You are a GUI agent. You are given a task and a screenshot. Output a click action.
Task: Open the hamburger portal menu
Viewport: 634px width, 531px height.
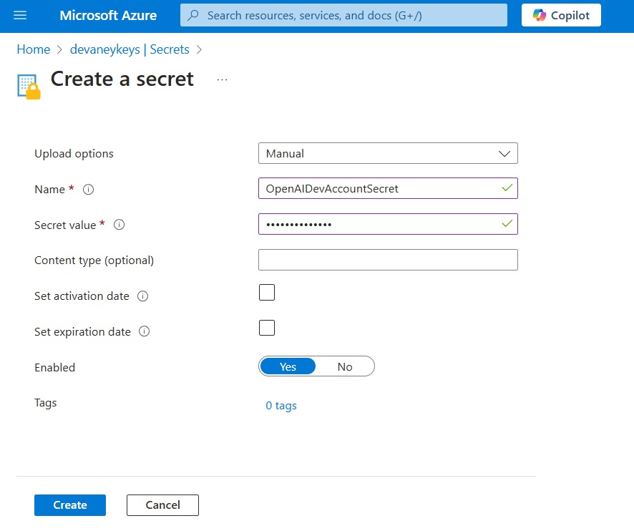(x=20, y=15)
